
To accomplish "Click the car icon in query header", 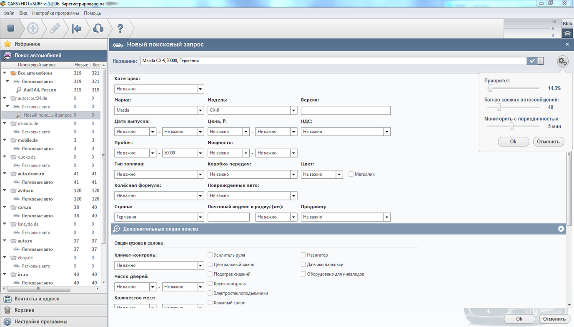I will tap(118, 45).
